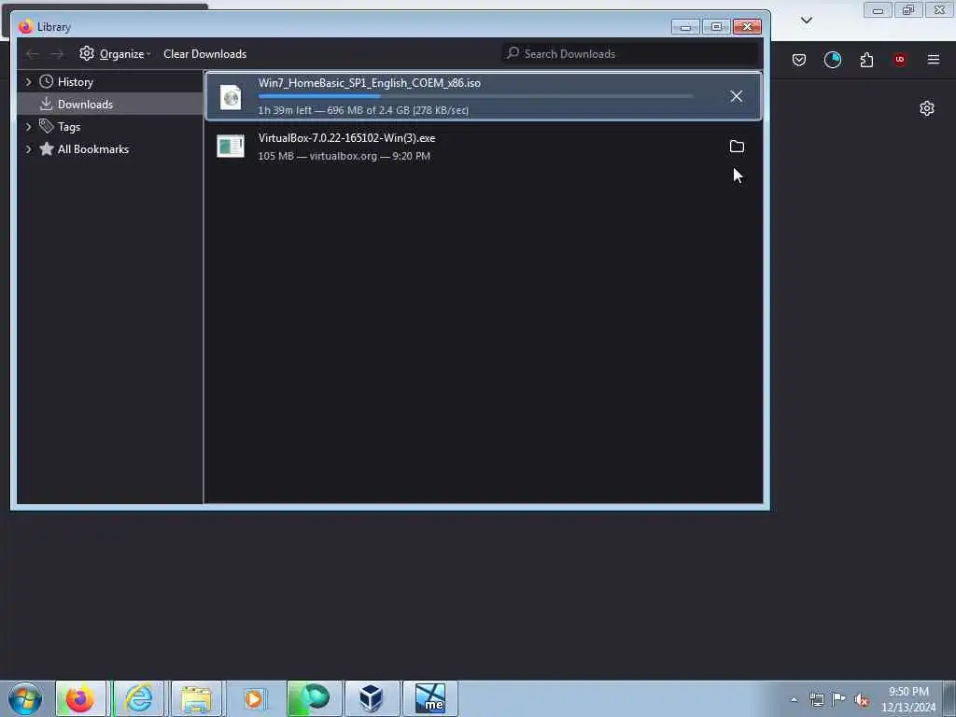Click the Show Desktop strip
This screenshot has height=717, width=956.
pos(949,698)
